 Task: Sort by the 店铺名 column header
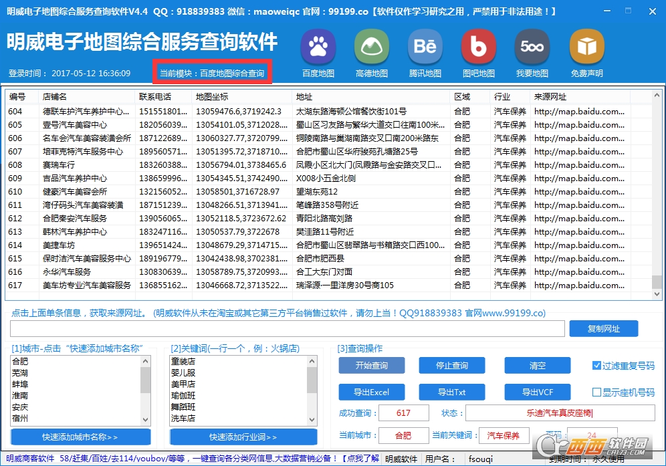87,97
